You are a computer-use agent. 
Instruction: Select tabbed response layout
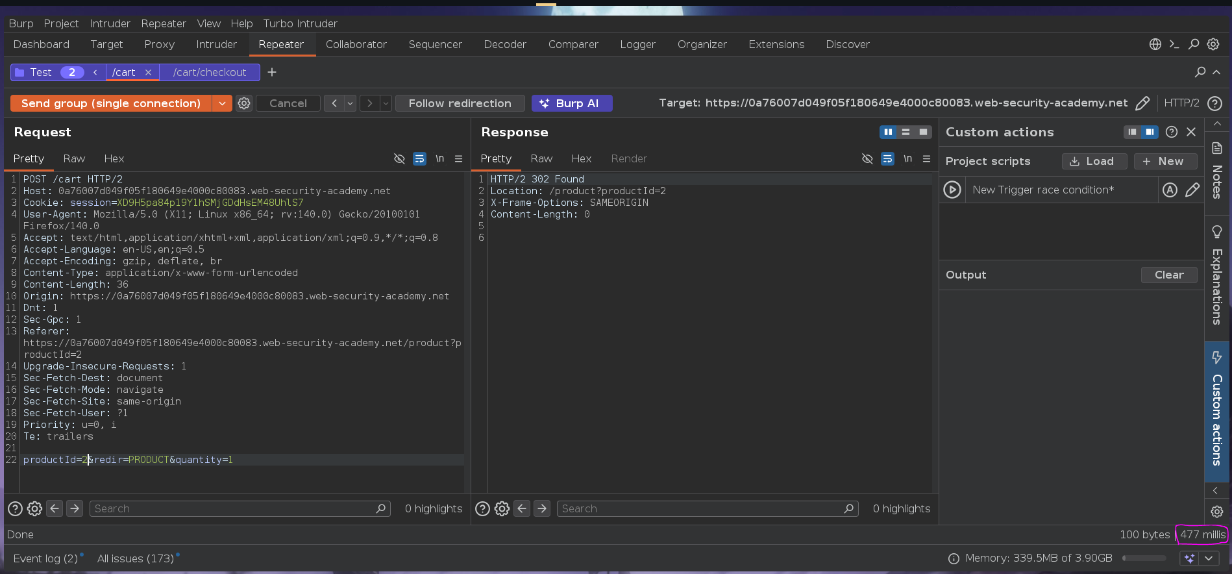923,132
